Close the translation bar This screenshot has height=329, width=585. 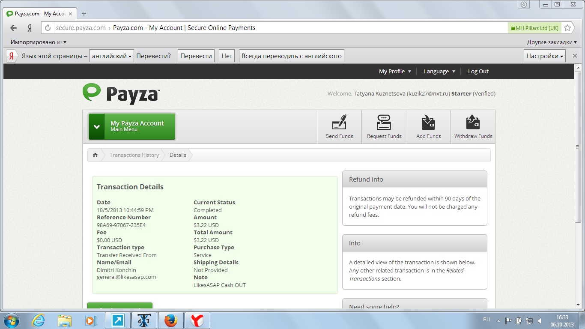(x=575, y=56)
